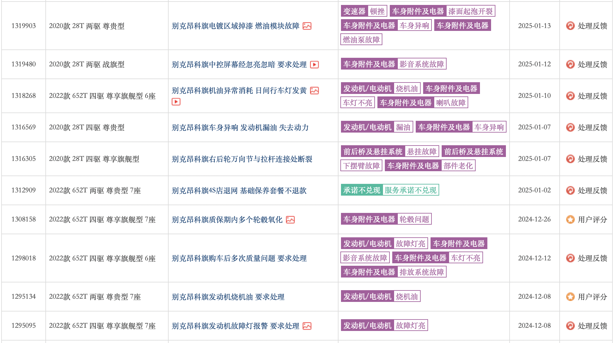Screen dimensions: 614x343
Task: Click the 漆面起泡开裂 tag
Action: 470,11
